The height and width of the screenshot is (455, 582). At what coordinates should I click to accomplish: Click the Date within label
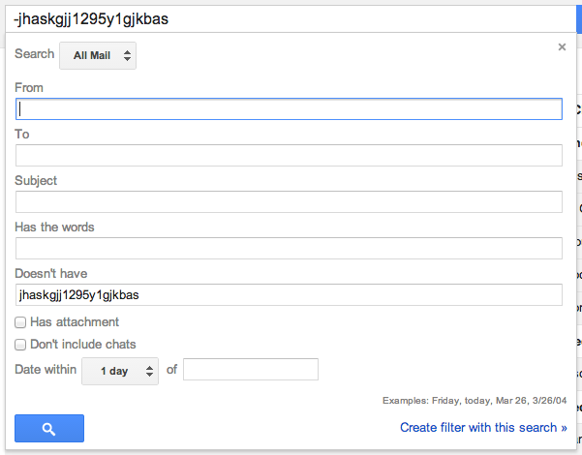pyautogui.click(x=46, y=370)
